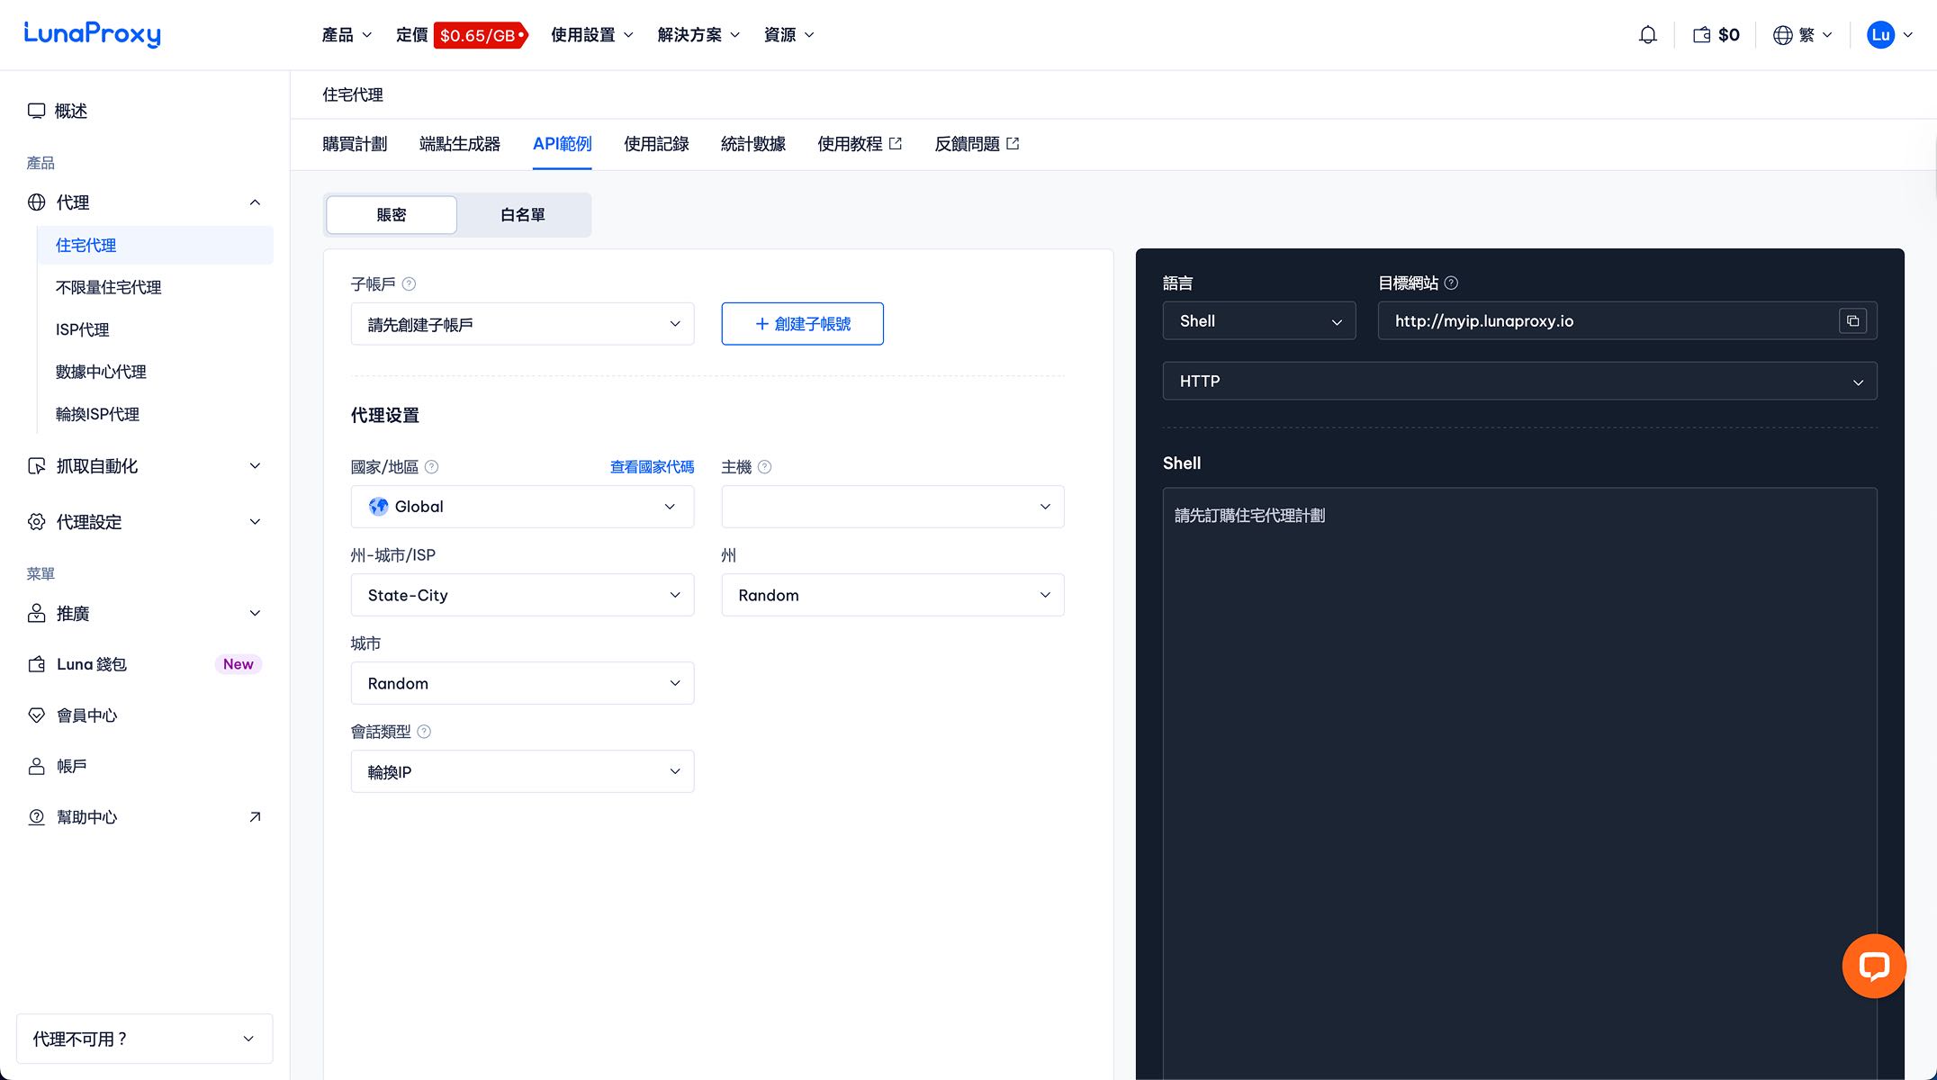Click the help icon next to 目標網站
This screenshot has height=1080, width=1937.
(1451, 283)
